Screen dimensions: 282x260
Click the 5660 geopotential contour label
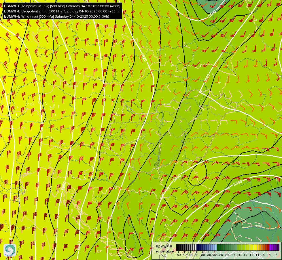coord(63,186)
